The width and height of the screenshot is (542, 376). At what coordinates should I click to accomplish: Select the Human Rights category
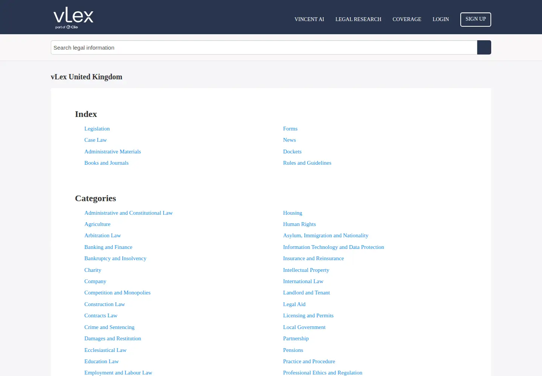(x=300, y=224)
